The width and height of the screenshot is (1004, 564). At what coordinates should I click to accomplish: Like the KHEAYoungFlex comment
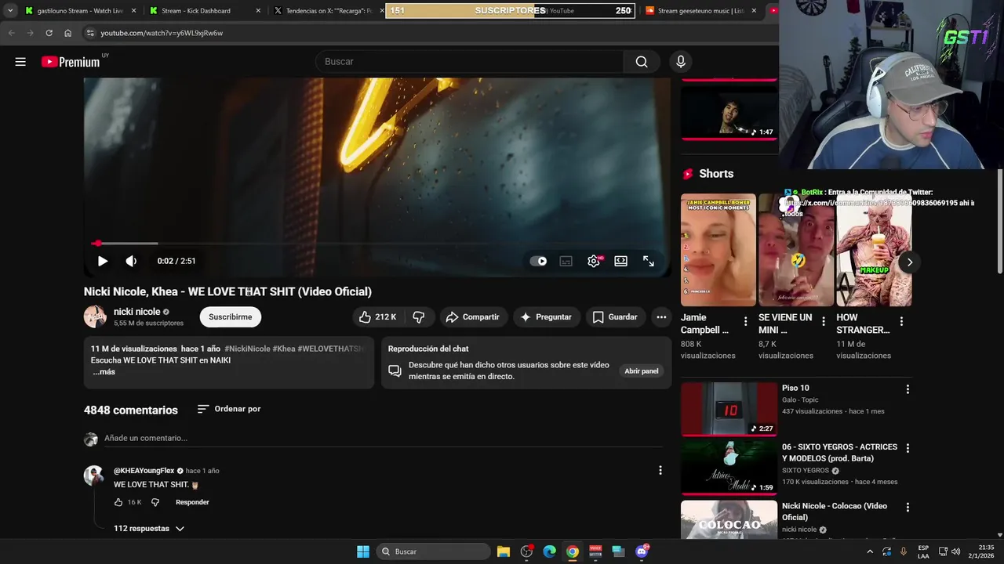pos(118,502)
